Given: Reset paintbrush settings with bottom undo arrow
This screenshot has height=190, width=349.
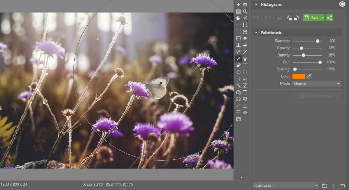Looking at the screenshot, I should click(343, 185).
